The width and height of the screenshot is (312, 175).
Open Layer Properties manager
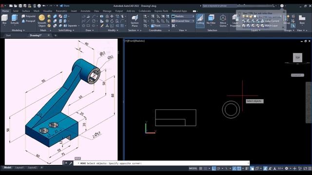(x=235, y=21)
